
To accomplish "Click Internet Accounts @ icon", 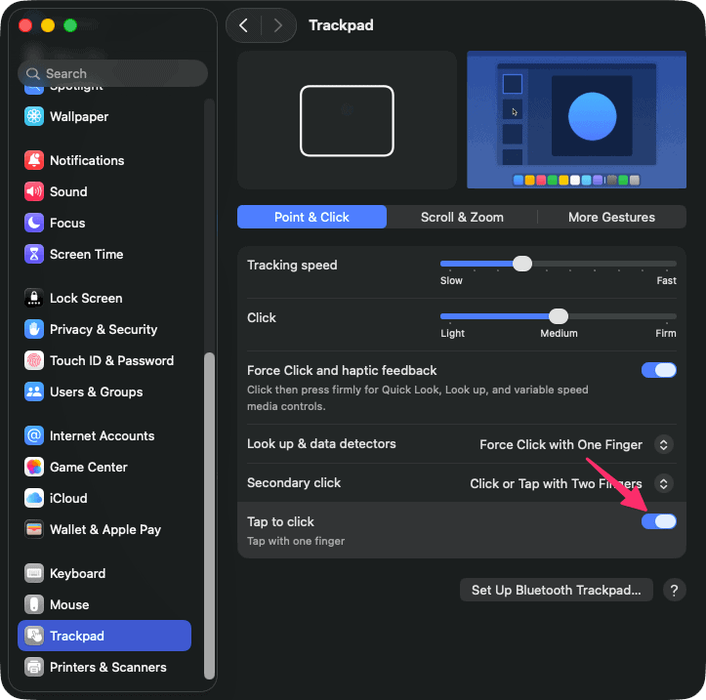I will tap(34, 435).
